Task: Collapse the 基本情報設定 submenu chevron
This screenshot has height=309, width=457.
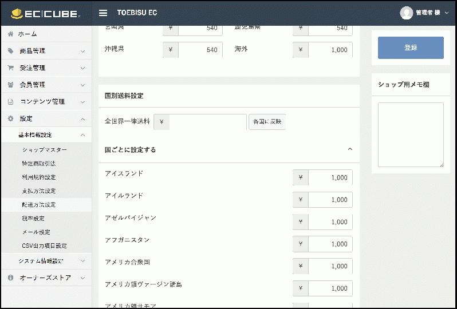Action: point(83,135)
